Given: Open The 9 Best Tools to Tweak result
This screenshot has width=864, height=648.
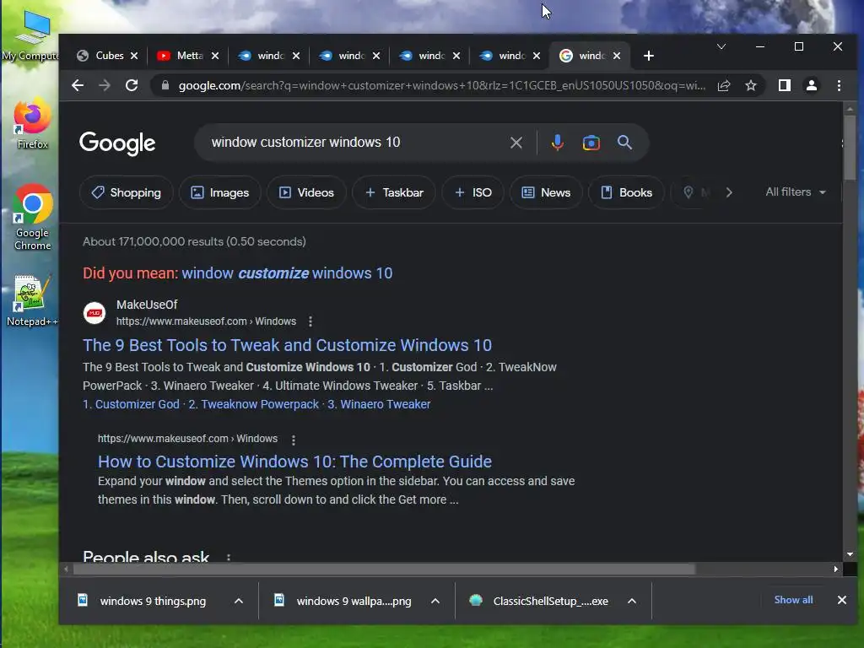Looking at the screenshot, I should [287, 345].
